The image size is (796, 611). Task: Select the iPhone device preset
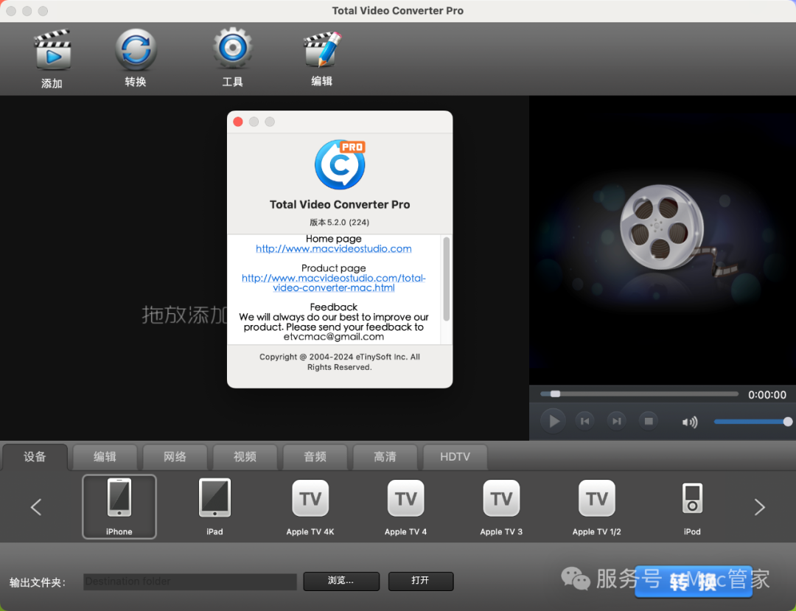tap(119, 506)
